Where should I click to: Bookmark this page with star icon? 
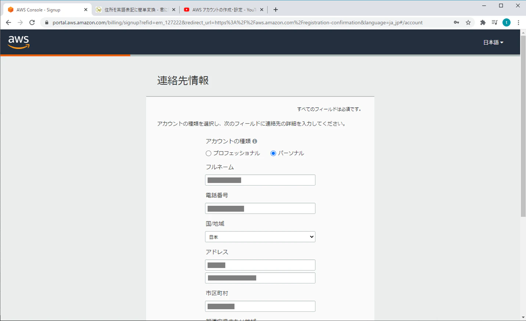click(468, 22)
